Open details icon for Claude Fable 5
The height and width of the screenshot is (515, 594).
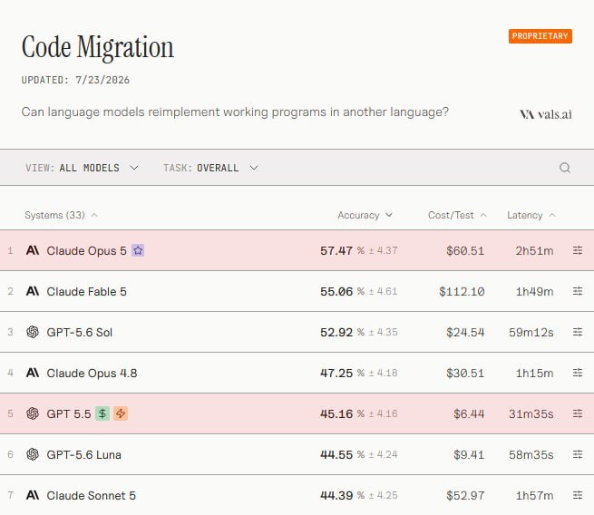click(578, 291)
